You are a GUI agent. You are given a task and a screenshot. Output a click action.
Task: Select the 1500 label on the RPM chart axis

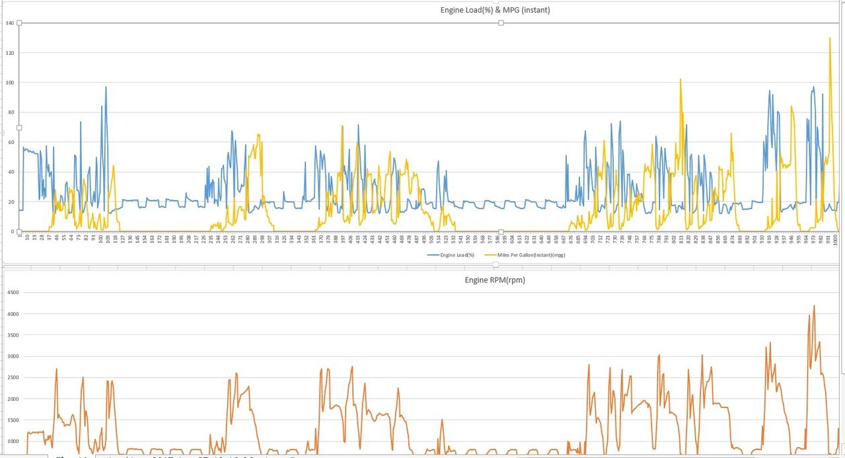coord(13,420)
